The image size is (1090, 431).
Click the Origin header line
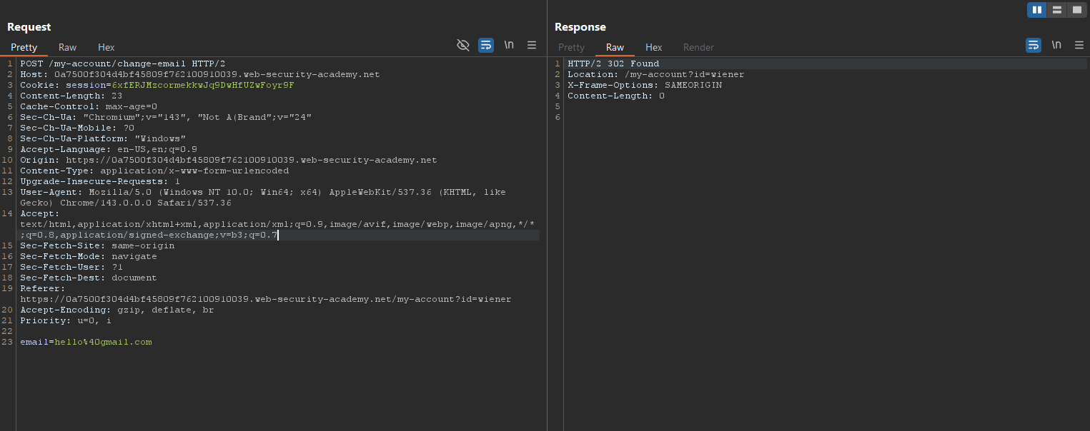(229, 160)
